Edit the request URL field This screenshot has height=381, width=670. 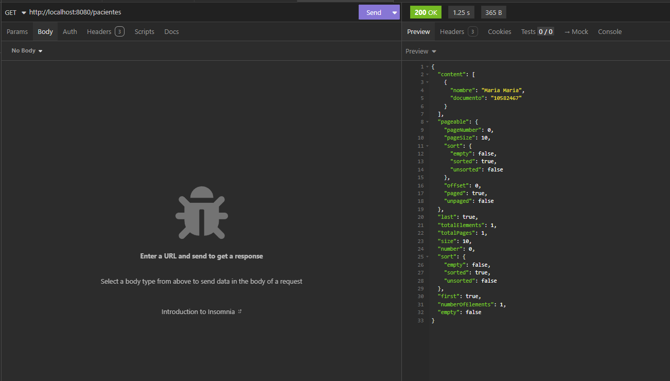(x=190, y=12)
